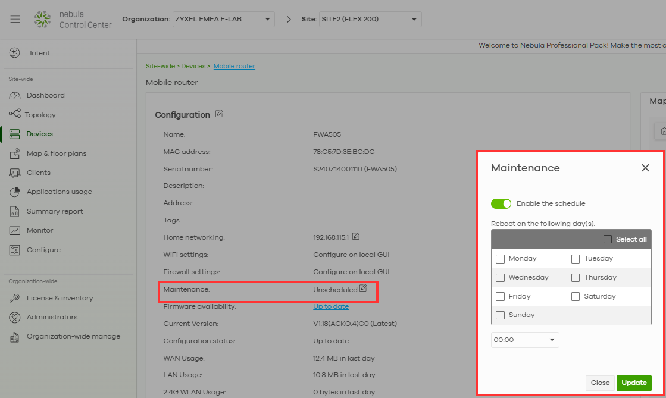Click the Topology nodes icon
This screenshot has width=666, height=398.
click(14, 114)
